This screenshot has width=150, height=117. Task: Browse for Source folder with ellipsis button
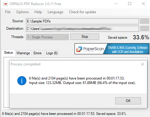click(145, 21)
